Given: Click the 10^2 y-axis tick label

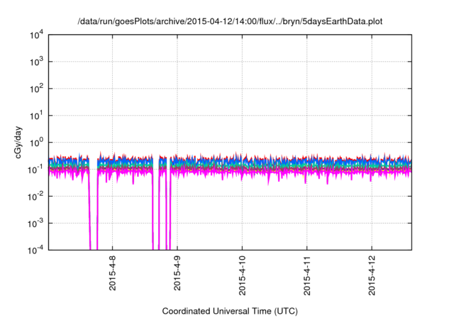Looking at the screenshot, I should 37,89.
